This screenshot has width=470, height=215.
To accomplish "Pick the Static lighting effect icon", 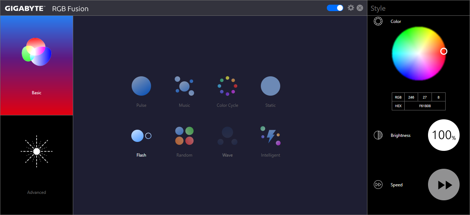I will pos(270,86).
